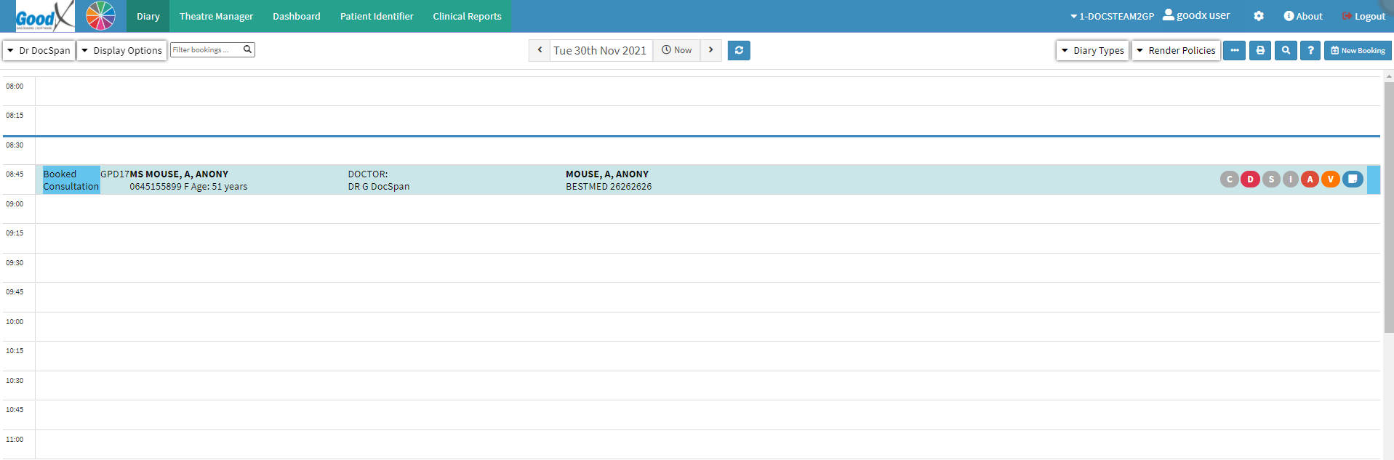Viewport: 1394px width, 460px height.
Task: Click the grey S status circle
Action: pos(1271,179)
